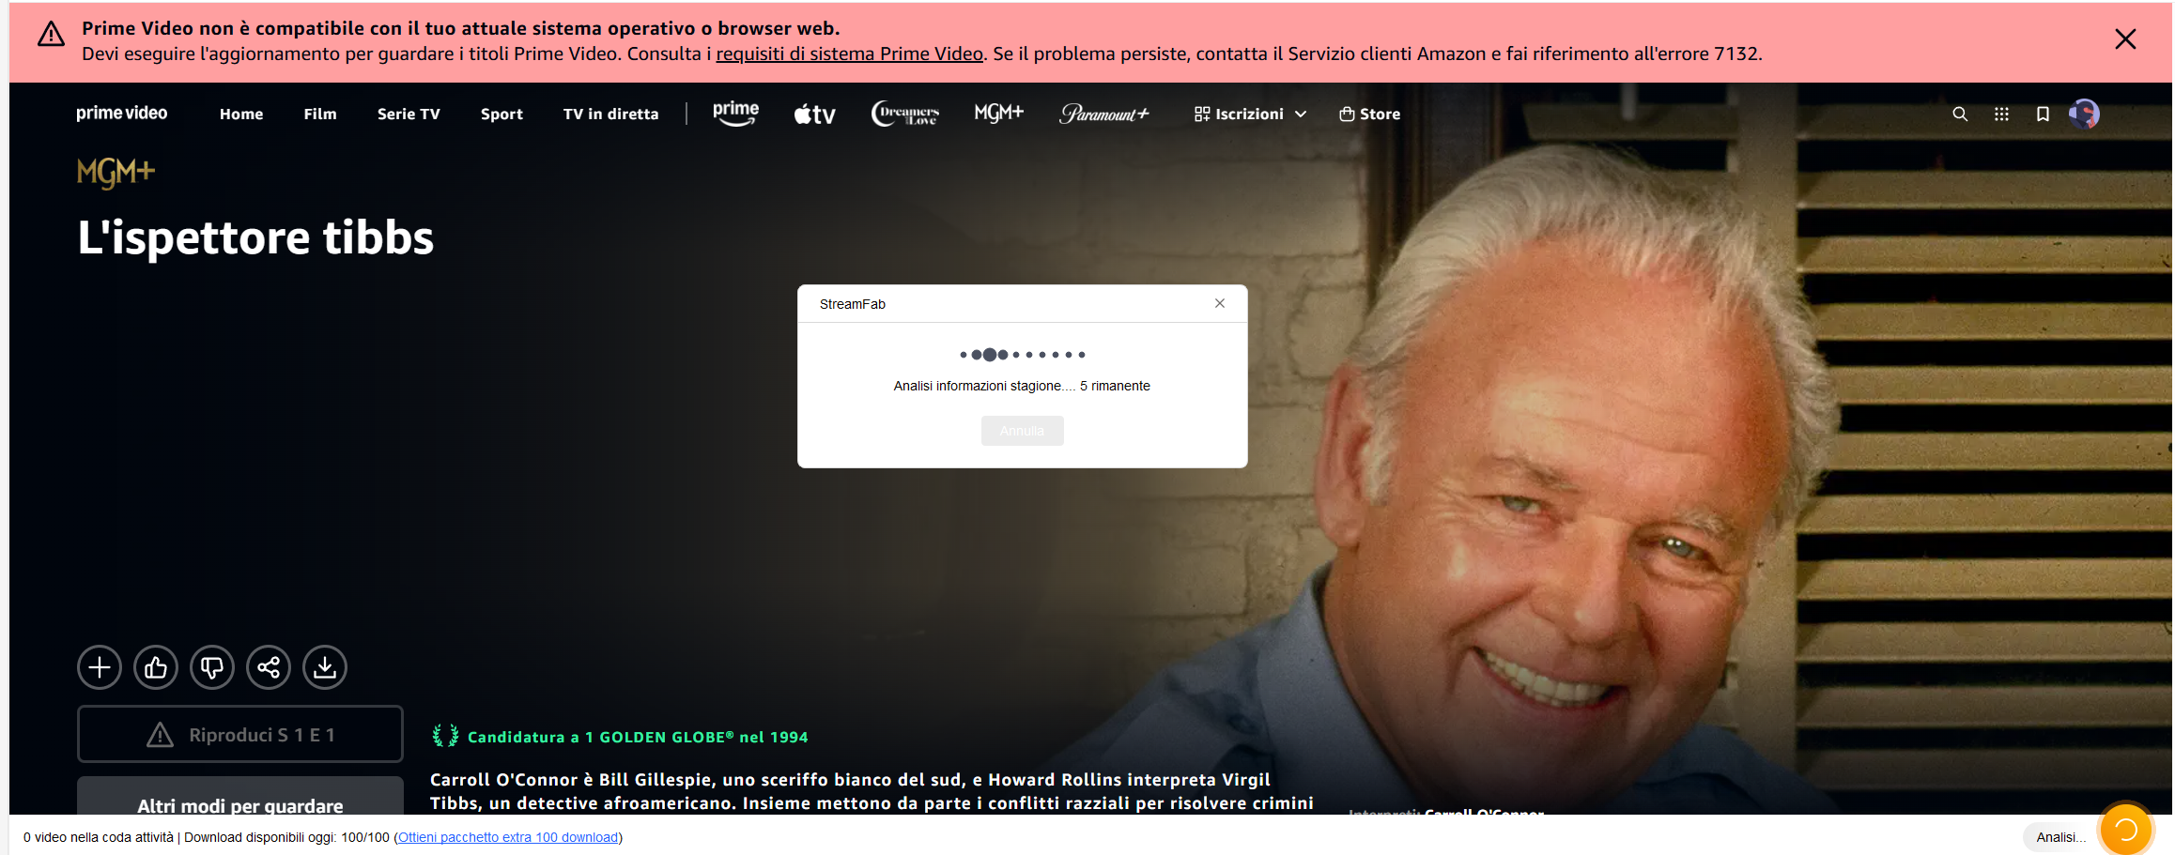This screenshot has width=2175, height=855.
Task: Expand the Iscrizioni dropdown
Action: coord(1250,114)
